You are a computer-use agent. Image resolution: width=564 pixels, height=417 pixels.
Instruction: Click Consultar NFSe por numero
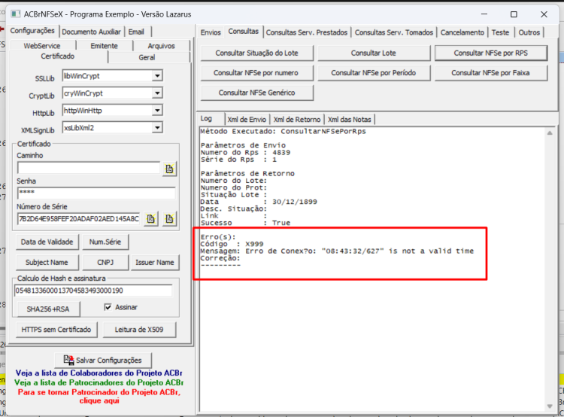click(x=257, y=73)
